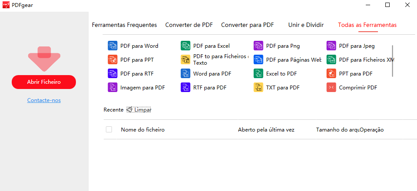Click the Limpar recent files label
This screenshot has width=417, height=191.
tap(143, 109)
